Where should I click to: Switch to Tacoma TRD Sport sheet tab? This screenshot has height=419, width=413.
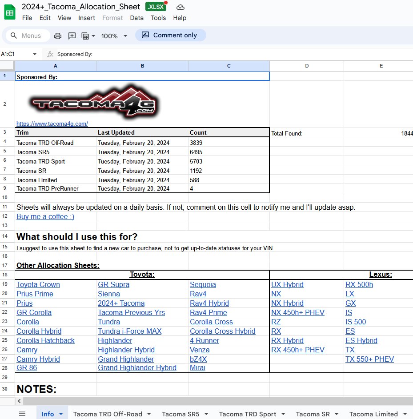pyautogui.click(x=248, y=414)
